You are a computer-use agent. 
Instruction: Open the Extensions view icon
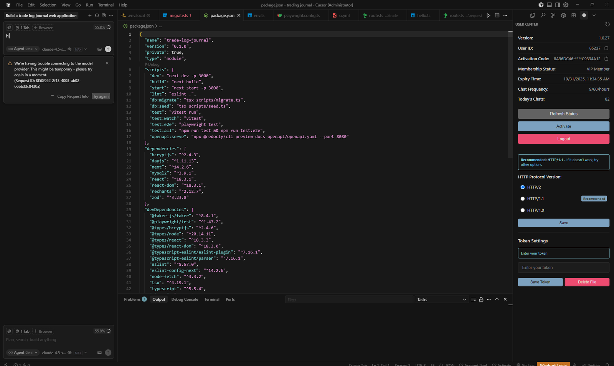(574, 15)
